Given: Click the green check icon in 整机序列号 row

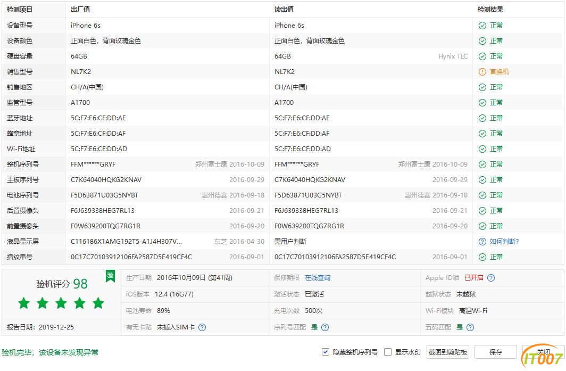Looking at the screenshot, I should [482, 164].
